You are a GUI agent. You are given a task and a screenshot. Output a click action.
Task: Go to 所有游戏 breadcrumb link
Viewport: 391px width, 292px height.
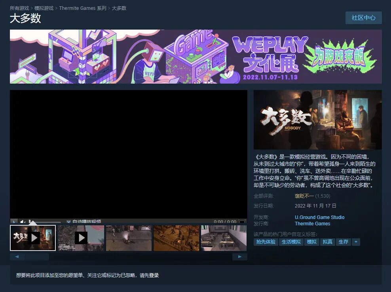pos(19,8)
